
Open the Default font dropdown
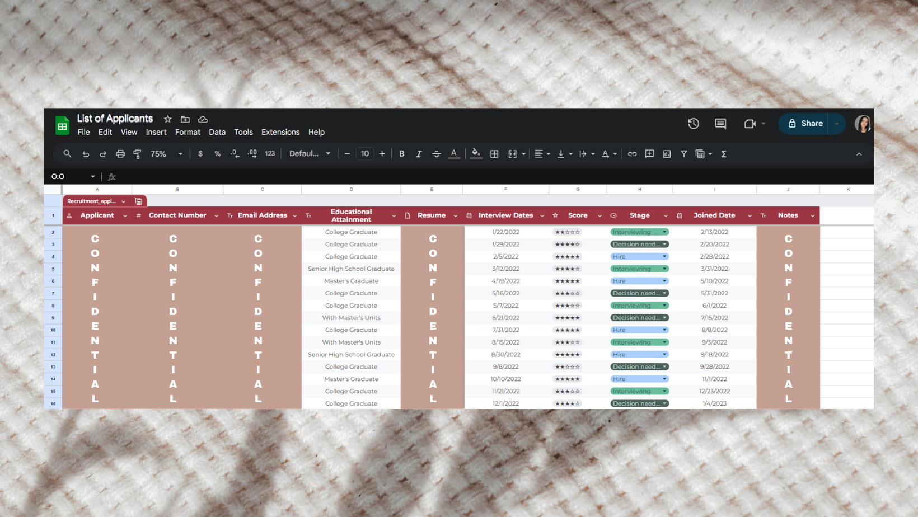coord(310,154)
